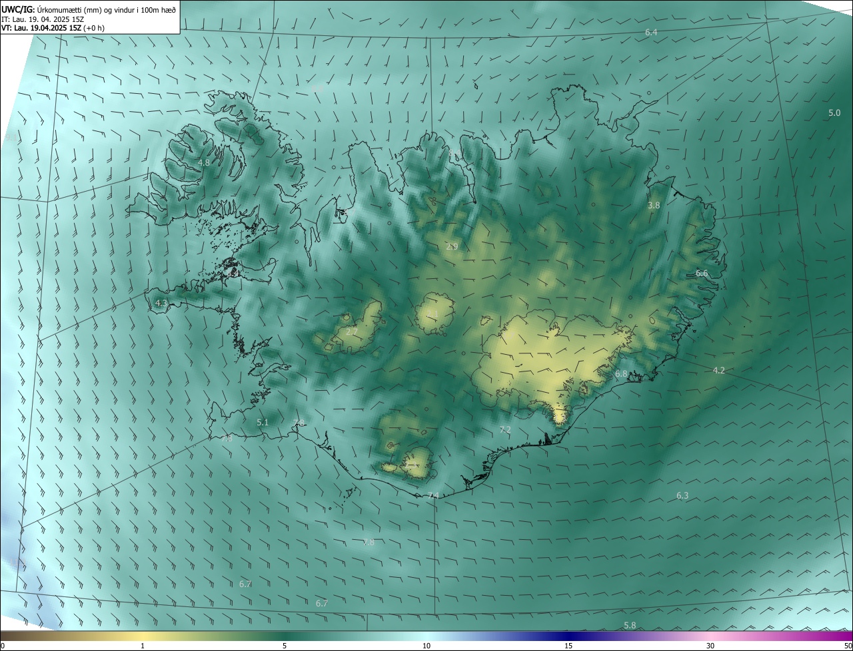The width and height of the screenshot is (853, 651).
Task: Click the 7.2 value label
Action: click(x=505, y=430)
